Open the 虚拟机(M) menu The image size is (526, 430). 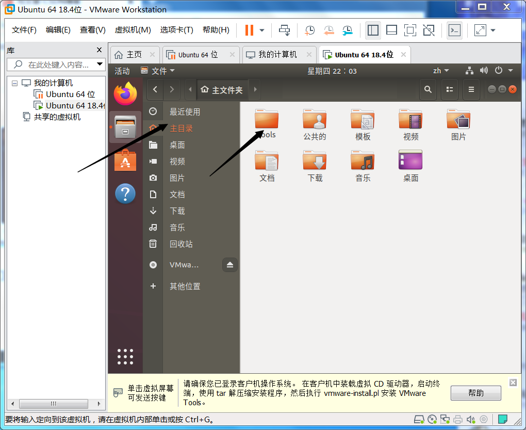133,30
